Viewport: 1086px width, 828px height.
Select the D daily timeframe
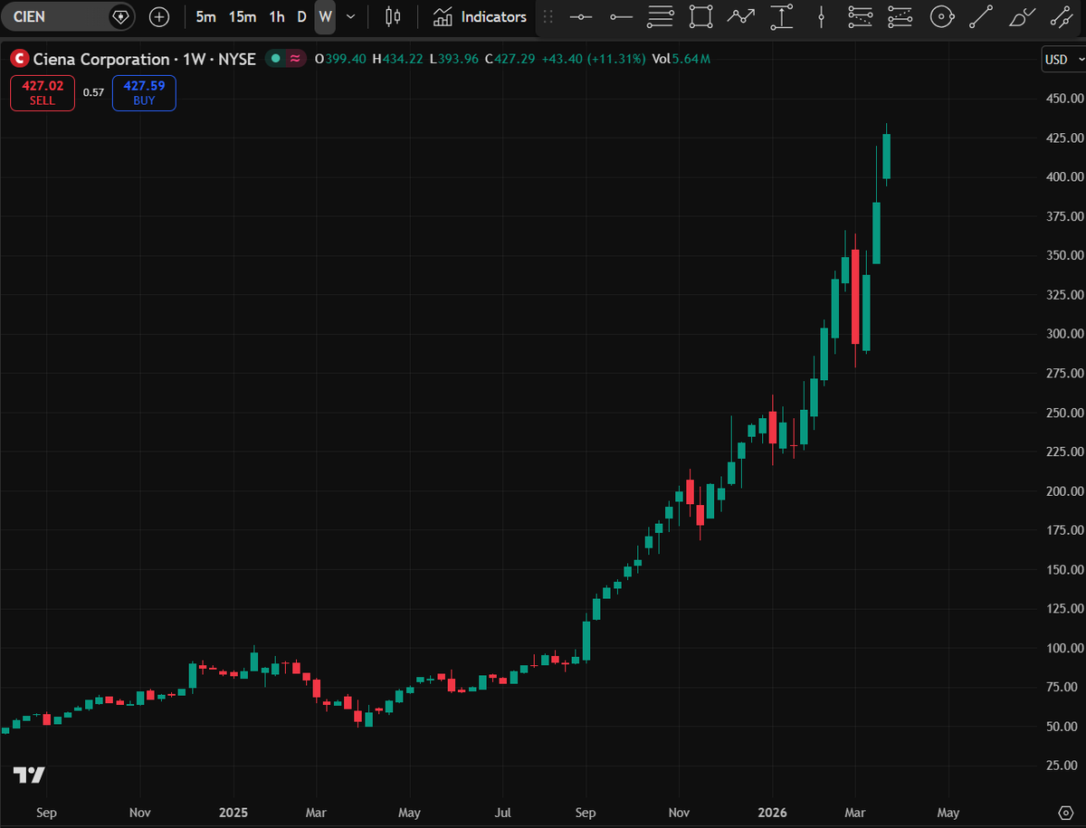click(x=301, y=16)
